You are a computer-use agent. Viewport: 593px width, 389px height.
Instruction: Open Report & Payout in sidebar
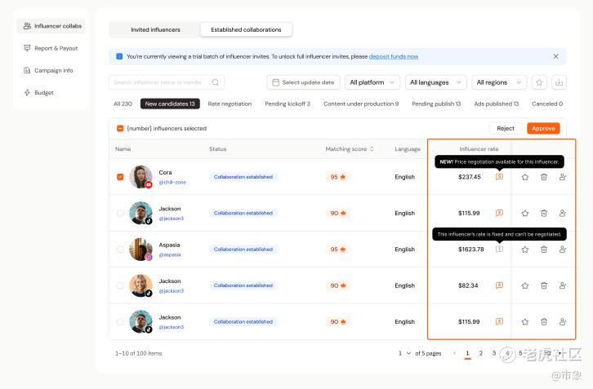[x=51, y=48]
